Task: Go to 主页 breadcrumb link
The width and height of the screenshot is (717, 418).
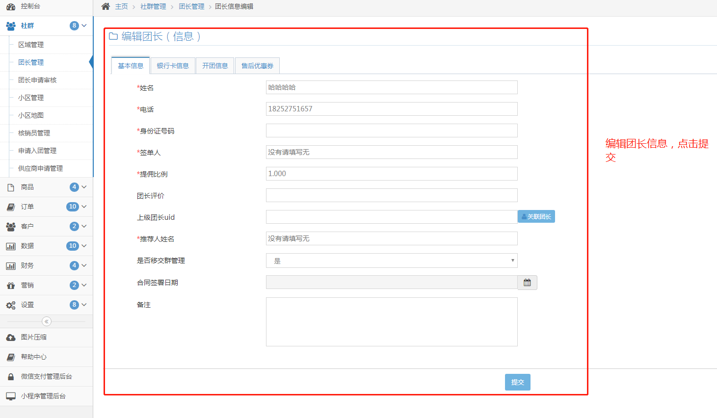Action: [x=121, y=6]
